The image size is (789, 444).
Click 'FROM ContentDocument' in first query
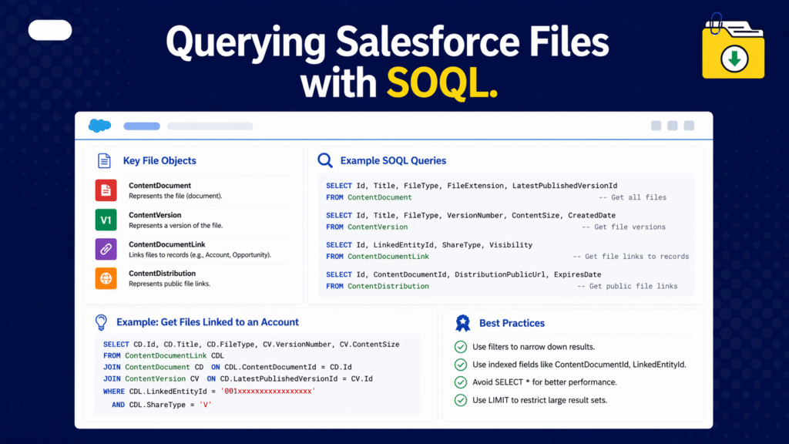[x=369, y=197]
